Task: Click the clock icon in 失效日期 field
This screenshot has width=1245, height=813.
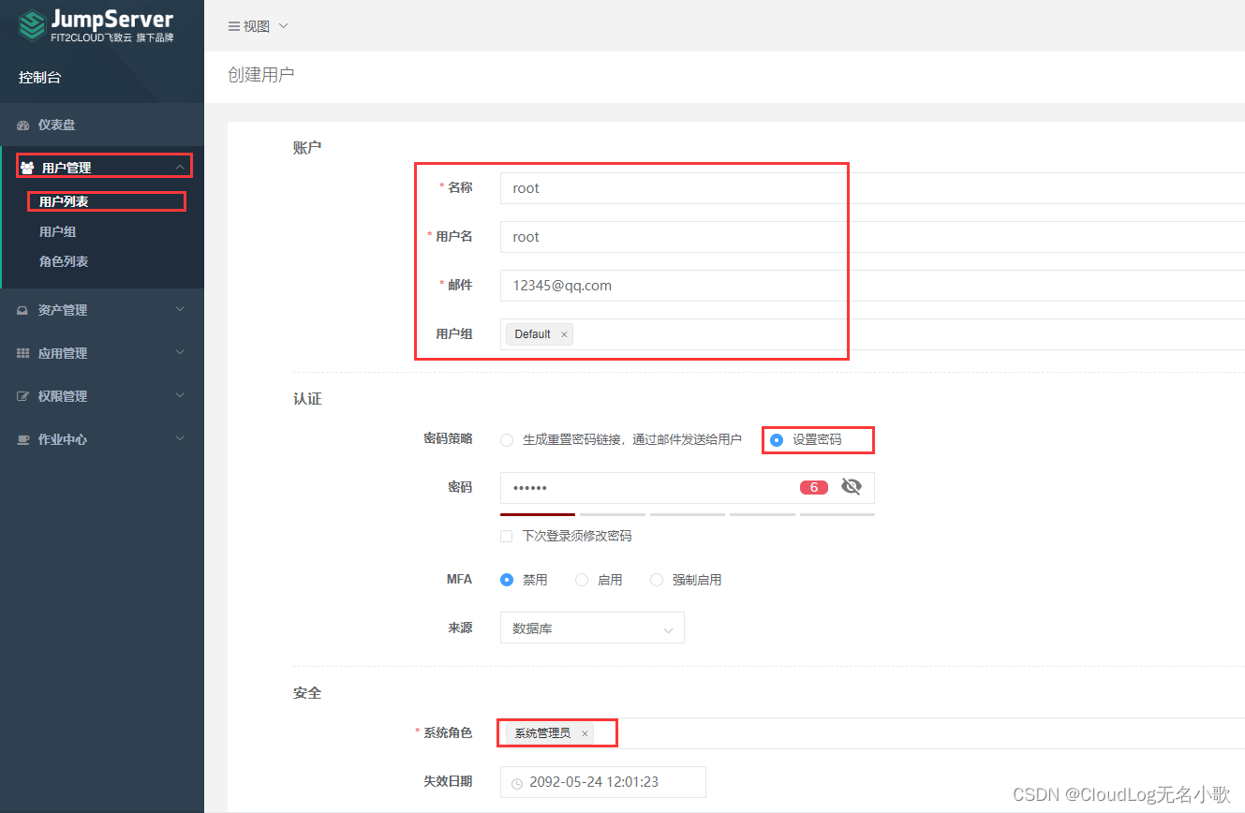Action: coord(517,782)
